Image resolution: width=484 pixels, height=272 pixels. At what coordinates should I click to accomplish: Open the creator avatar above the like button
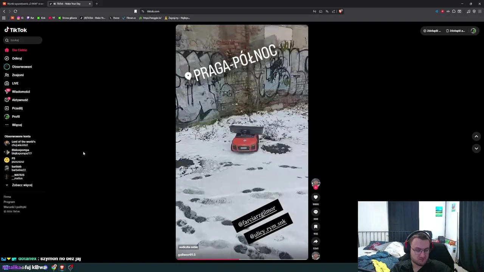(x=316, y=183)
